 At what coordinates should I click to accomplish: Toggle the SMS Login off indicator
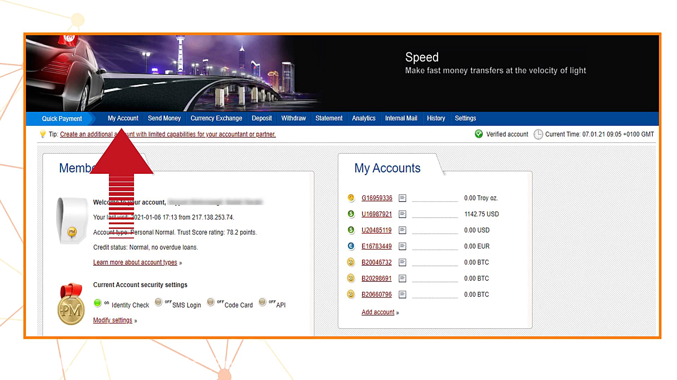(x=159, y=302)
